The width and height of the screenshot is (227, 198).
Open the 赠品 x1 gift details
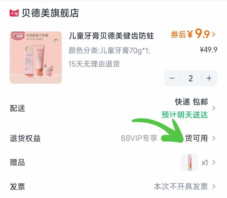click(x=205, y=162)
